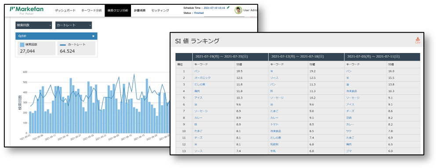Click the tallest bar near 2021-05-16
Image resolution: width=437 pixels, height=168 pixels.
coord(70,105)
